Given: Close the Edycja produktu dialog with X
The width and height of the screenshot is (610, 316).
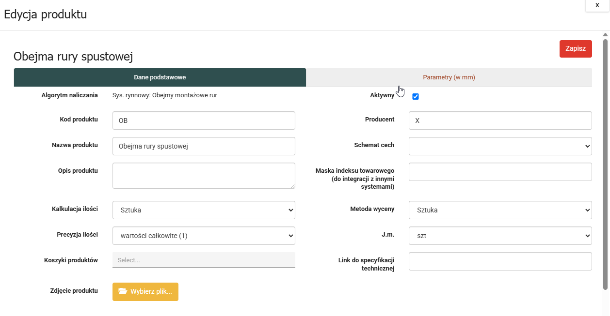Looking at the screenshot, I should (597, 5).
